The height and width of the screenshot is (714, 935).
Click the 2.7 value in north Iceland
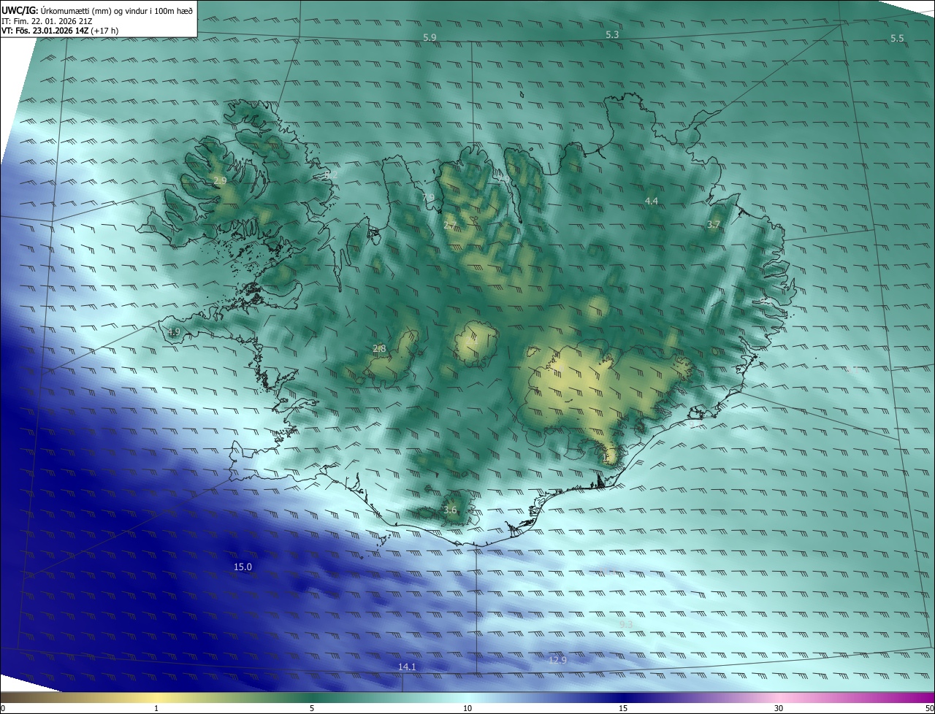450,225
